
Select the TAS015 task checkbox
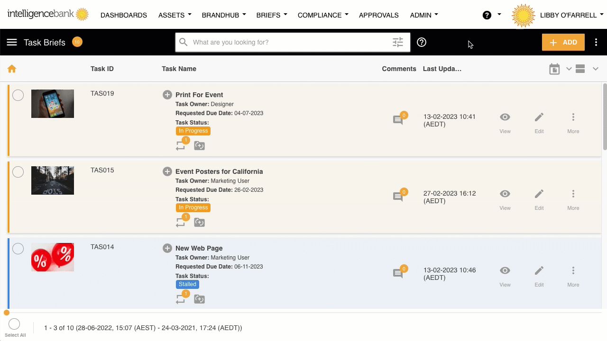point(18,172)
